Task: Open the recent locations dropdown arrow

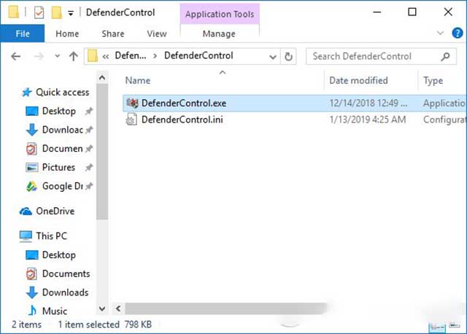Action: click(x=57, y=56)
